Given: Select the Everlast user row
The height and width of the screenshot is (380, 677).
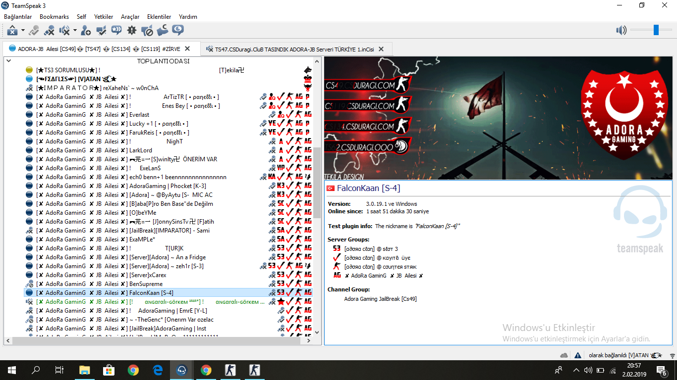Looking at the screenshot, I should (168, 115).
